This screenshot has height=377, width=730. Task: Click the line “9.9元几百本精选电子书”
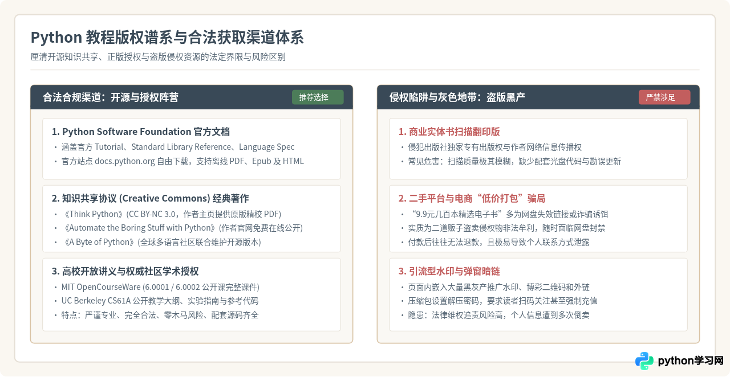click(x=508, y=214)
